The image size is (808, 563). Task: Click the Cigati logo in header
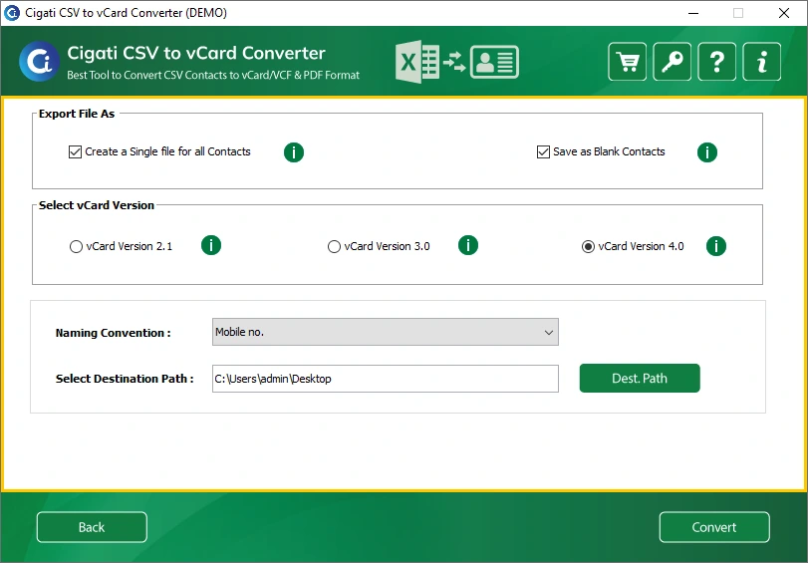coord(39,62)
